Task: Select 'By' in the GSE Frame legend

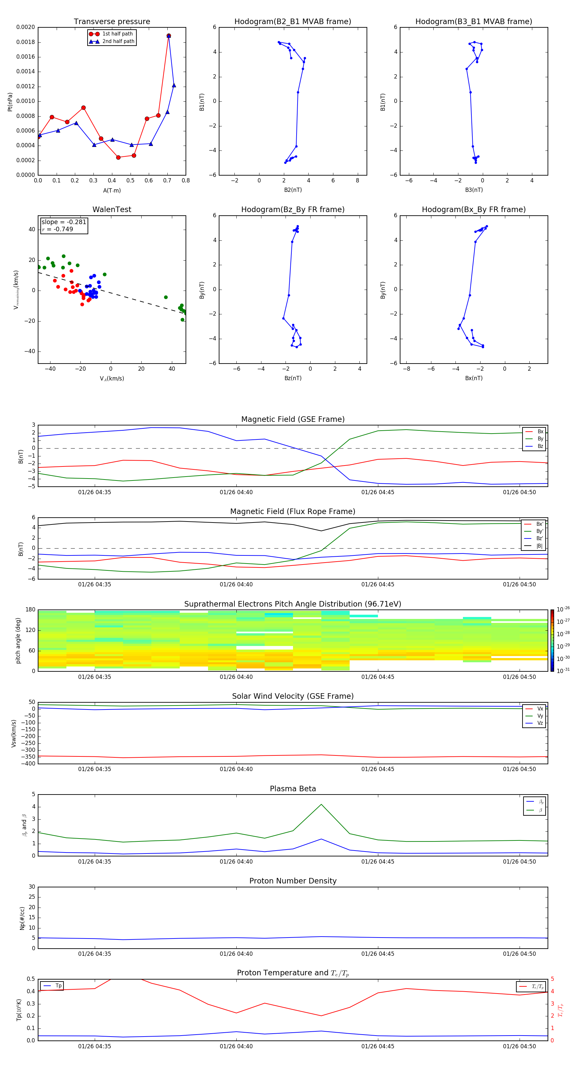Action: [x=535, y=438]
